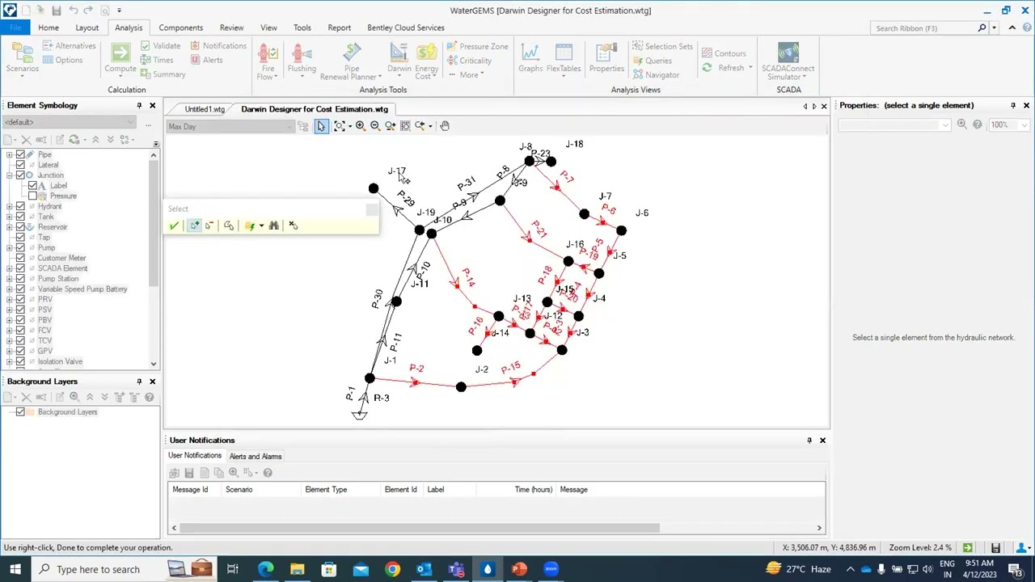Click the User Notifications horizontal scrollbar
1035x582 pixels.
420,528
